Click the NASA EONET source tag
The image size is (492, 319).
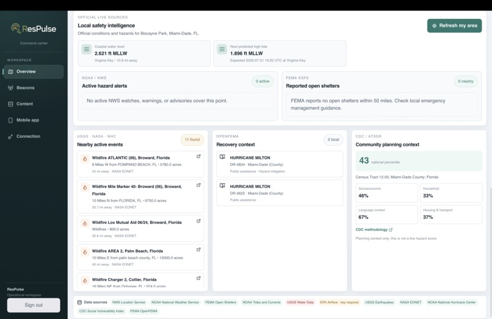tap(410, 303)
